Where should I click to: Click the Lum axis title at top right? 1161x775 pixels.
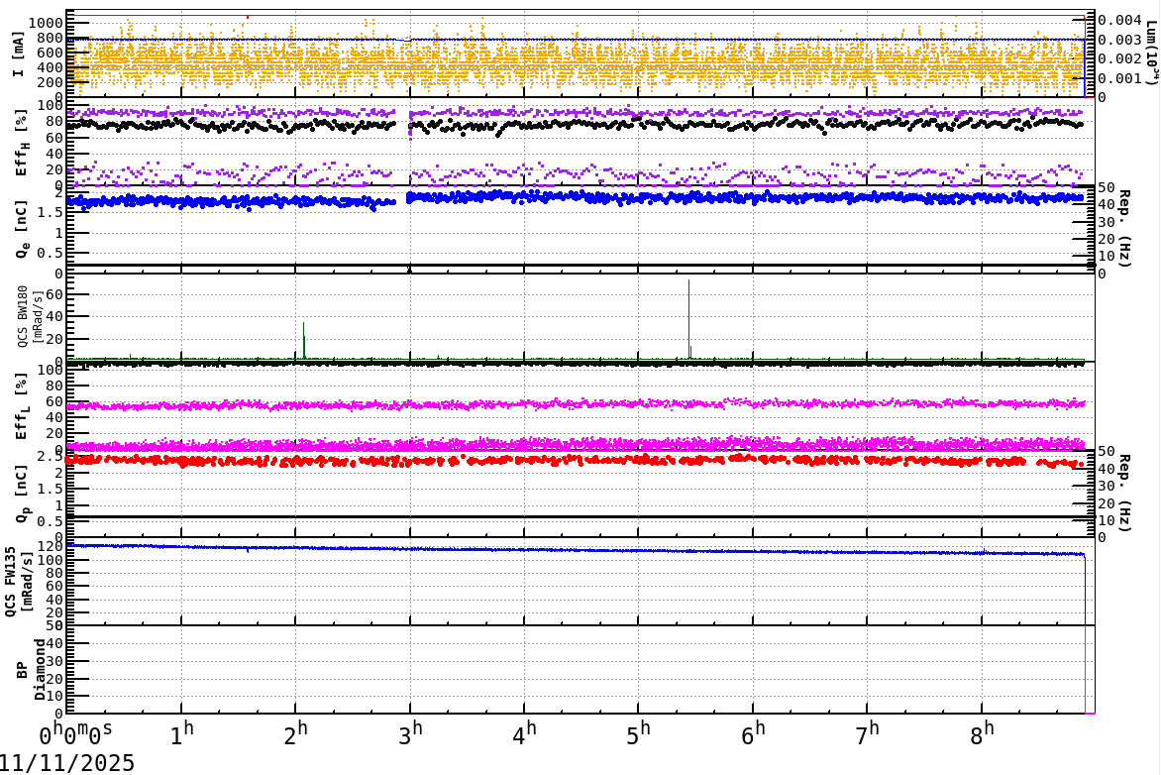click(x=1151, y=54)
